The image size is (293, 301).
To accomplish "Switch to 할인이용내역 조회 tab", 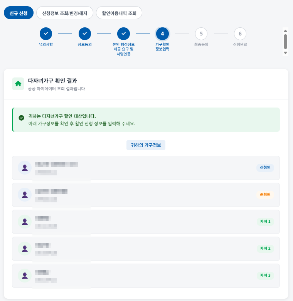I will (x=119, y=13).
